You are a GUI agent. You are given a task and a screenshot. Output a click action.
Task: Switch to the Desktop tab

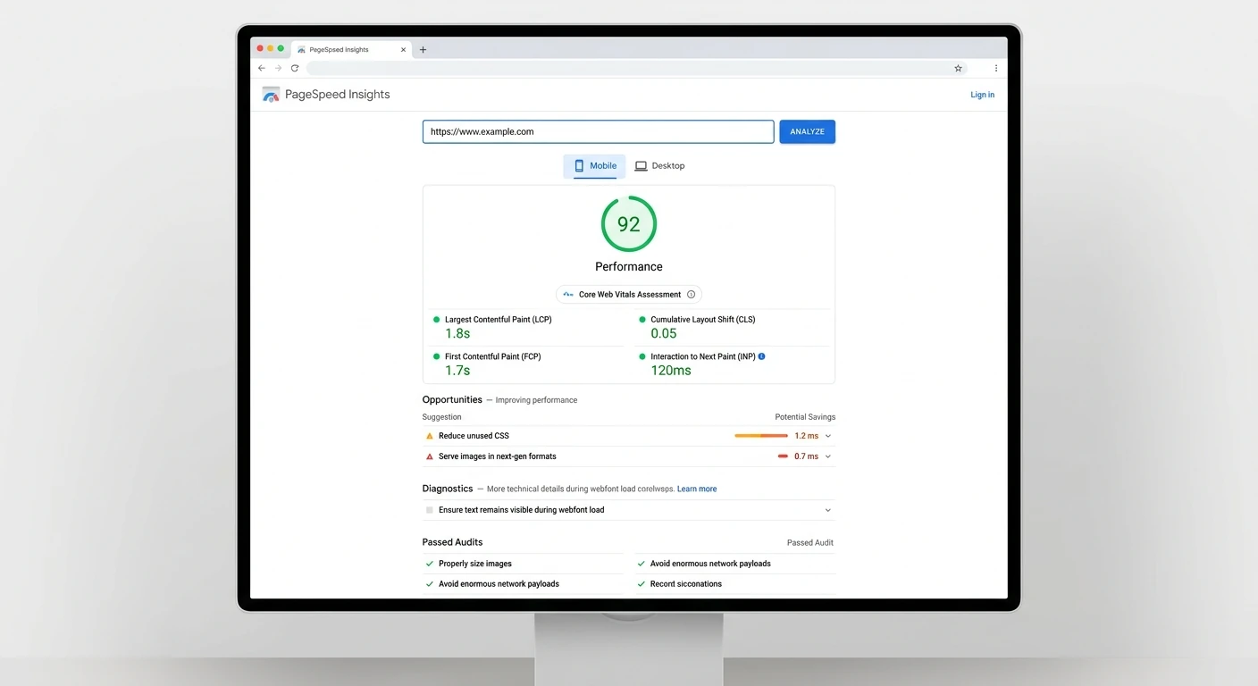(659, 166)
